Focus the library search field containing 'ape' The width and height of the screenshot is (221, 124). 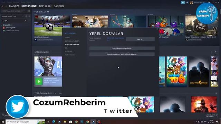pos(14,21)
